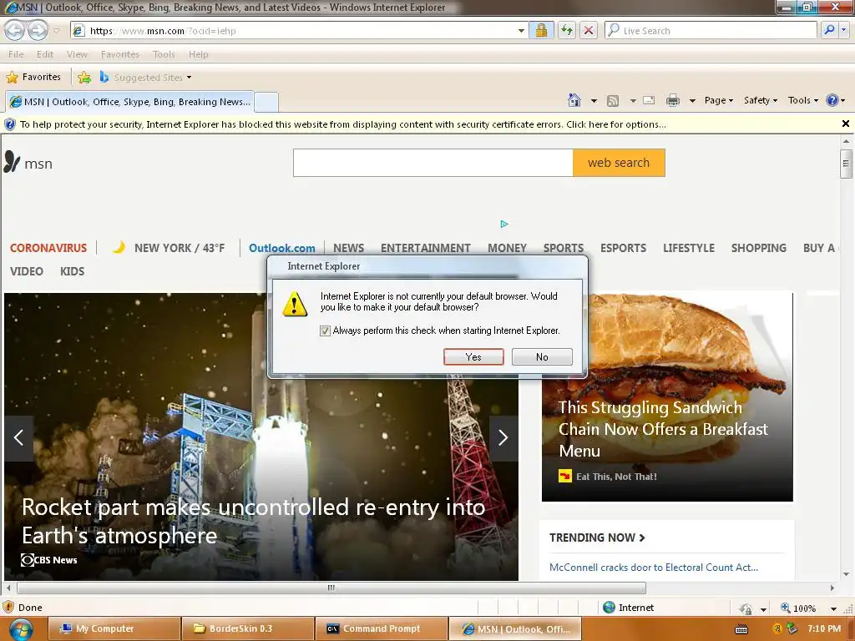Image resolution: width=855 pixels, height=641 pixels.
Task: Click the Print icon in command bar
Action: point(673,100)
